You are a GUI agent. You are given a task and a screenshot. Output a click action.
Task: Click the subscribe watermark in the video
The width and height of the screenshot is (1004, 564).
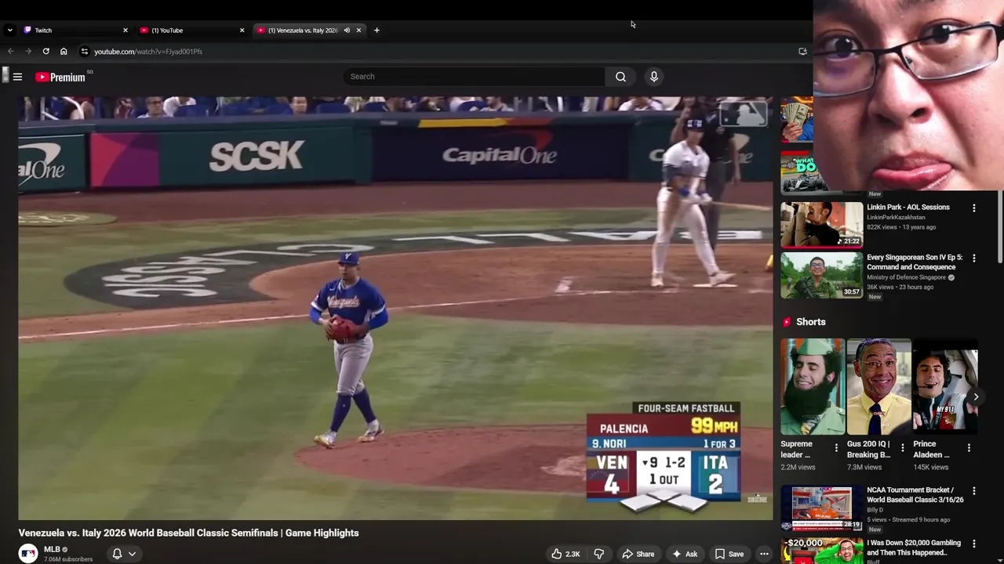[757, 499]
